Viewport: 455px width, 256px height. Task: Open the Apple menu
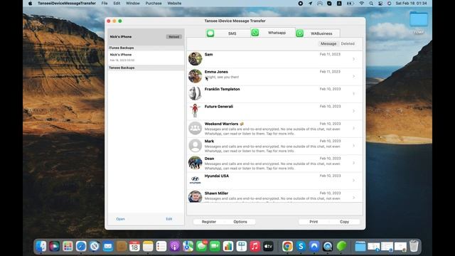point(30,3)
